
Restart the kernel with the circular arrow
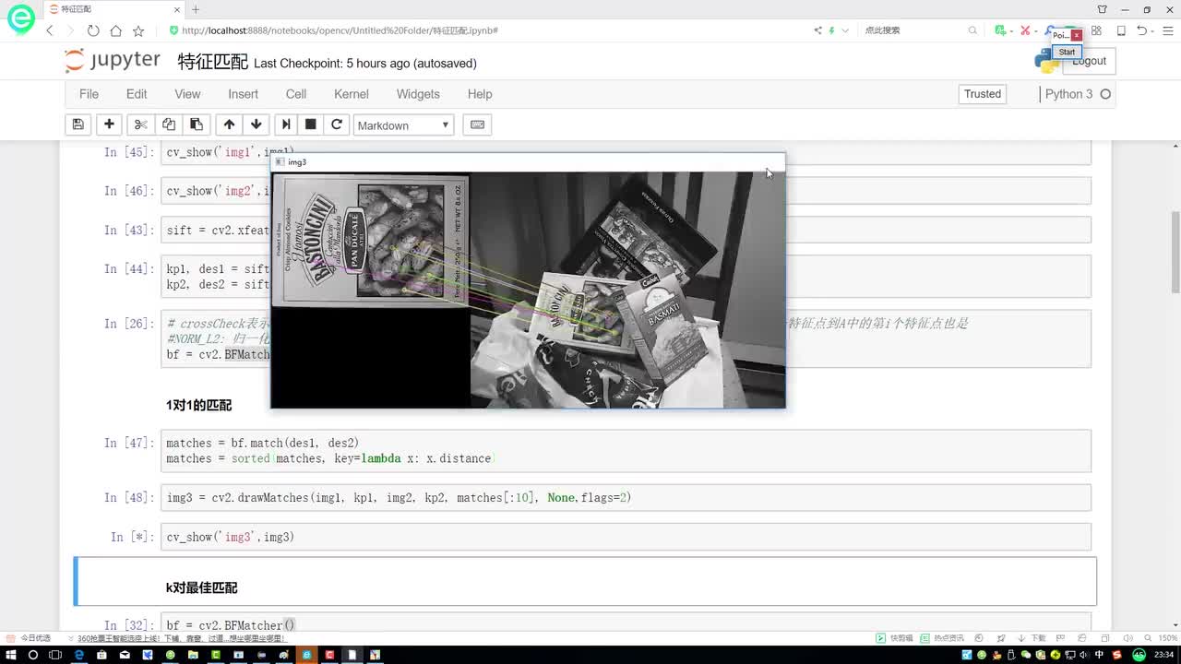[x=337, y=125]
